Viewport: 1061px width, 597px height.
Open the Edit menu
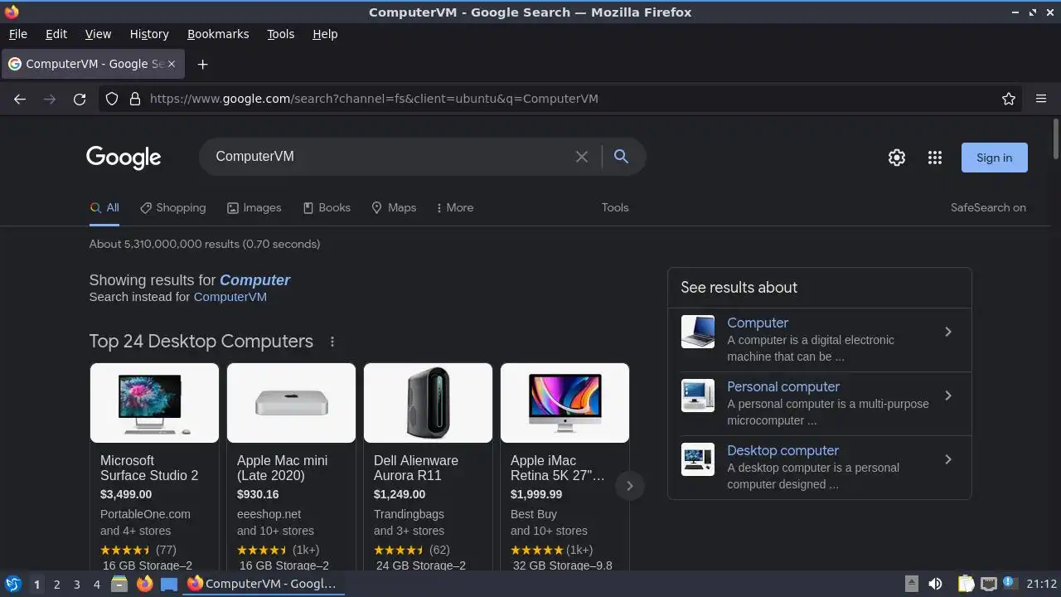pyautogui.click(x=56, y=34)
